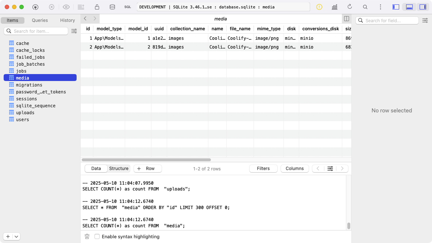Click the split pane icon
The image size is (432, 243).
click(346, 19)
